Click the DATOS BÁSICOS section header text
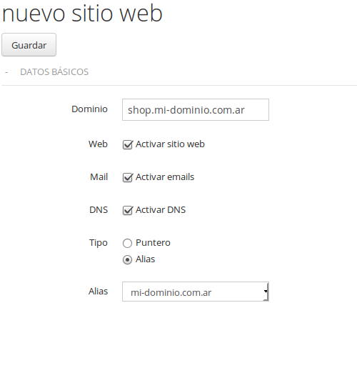The width and height of the screenshot is (357, 378). (54, 72)
